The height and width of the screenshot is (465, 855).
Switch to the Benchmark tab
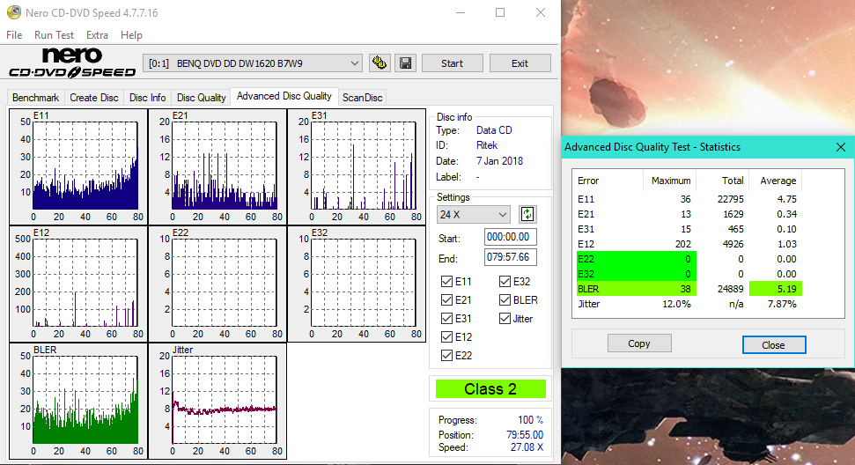click(35, 98)
